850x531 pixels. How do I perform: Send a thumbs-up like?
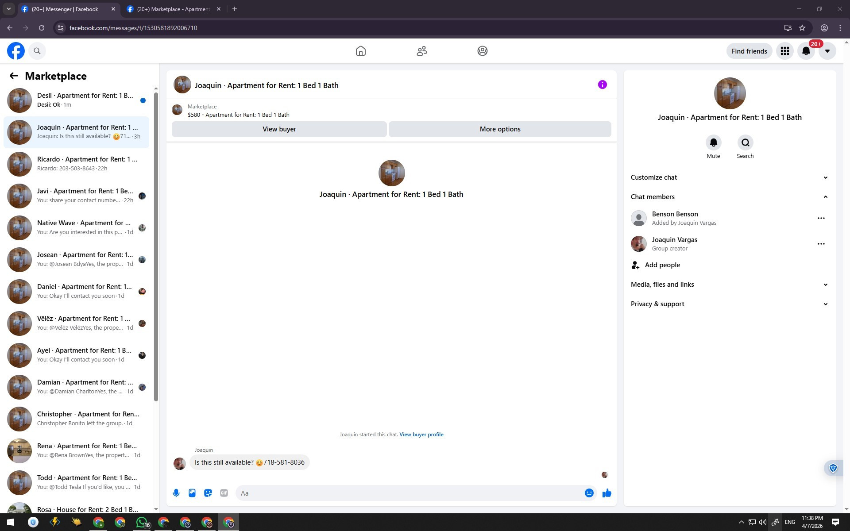(x=607, y=493)
